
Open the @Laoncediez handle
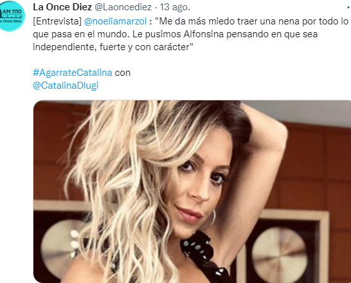tap(123, 7)
